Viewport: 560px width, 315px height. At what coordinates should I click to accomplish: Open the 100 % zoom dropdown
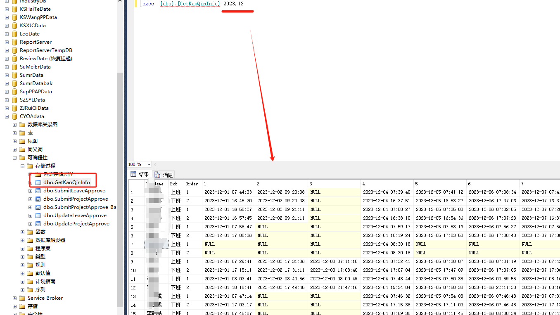[x=149, y=164]
